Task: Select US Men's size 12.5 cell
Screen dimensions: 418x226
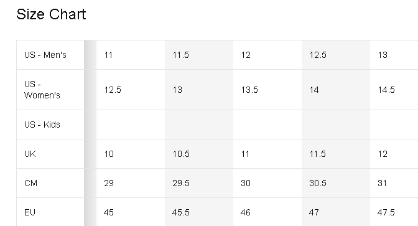Action: coord(336,55)
